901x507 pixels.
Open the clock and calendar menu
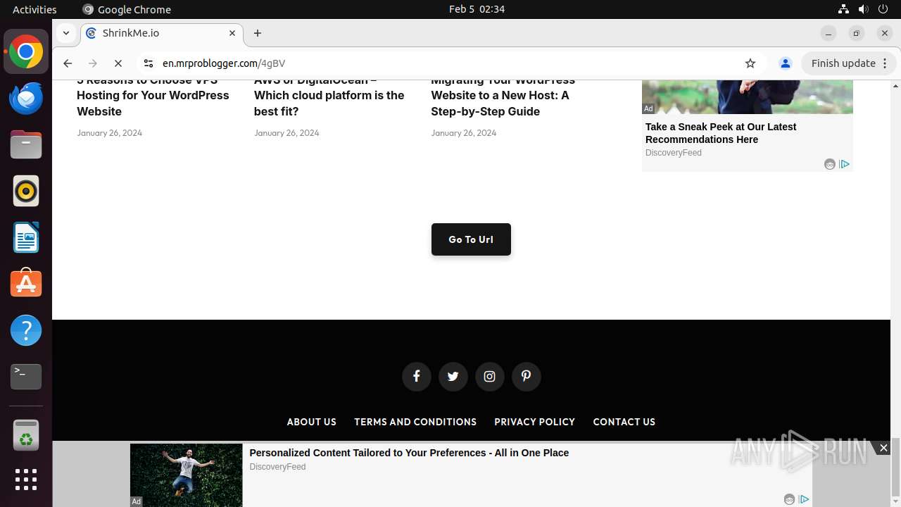tap(477, 9)
